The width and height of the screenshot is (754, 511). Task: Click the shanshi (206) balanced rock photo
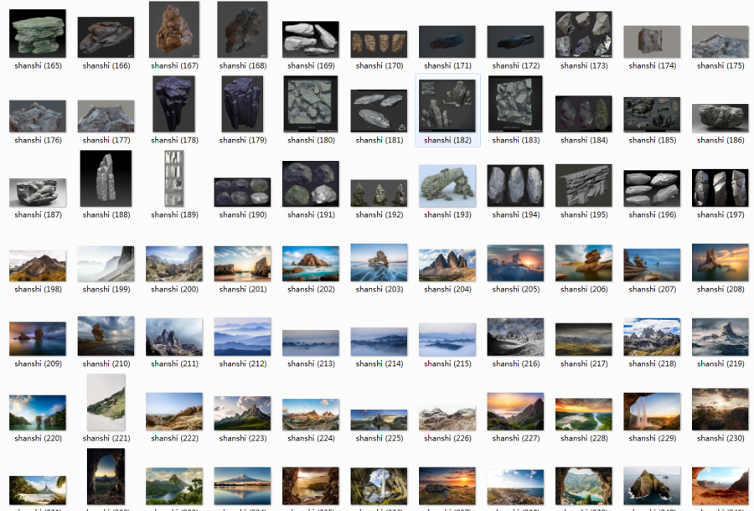point(584,263)
